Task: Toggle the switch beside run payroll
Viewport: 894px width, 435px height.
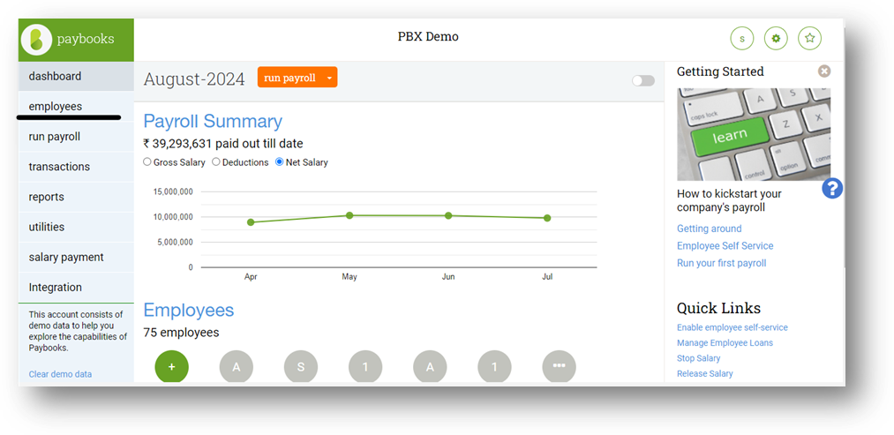Action: (x=643, y=81)
